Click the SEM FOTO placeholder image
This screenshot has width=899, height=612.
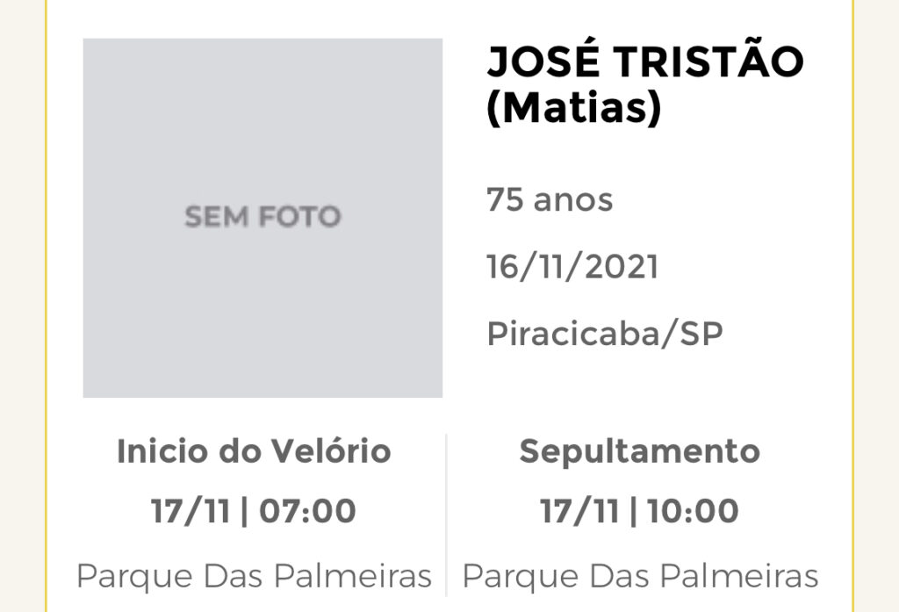click(263, 218)
